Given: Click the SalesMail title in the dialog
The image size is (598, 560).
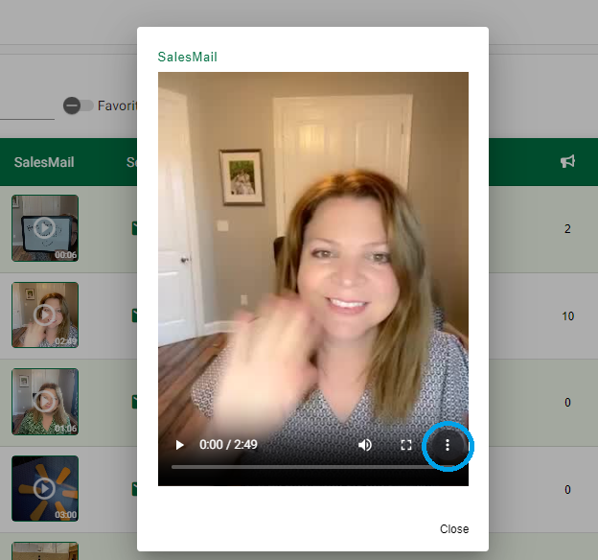Looking at the screenshot, I should [188, 57].
